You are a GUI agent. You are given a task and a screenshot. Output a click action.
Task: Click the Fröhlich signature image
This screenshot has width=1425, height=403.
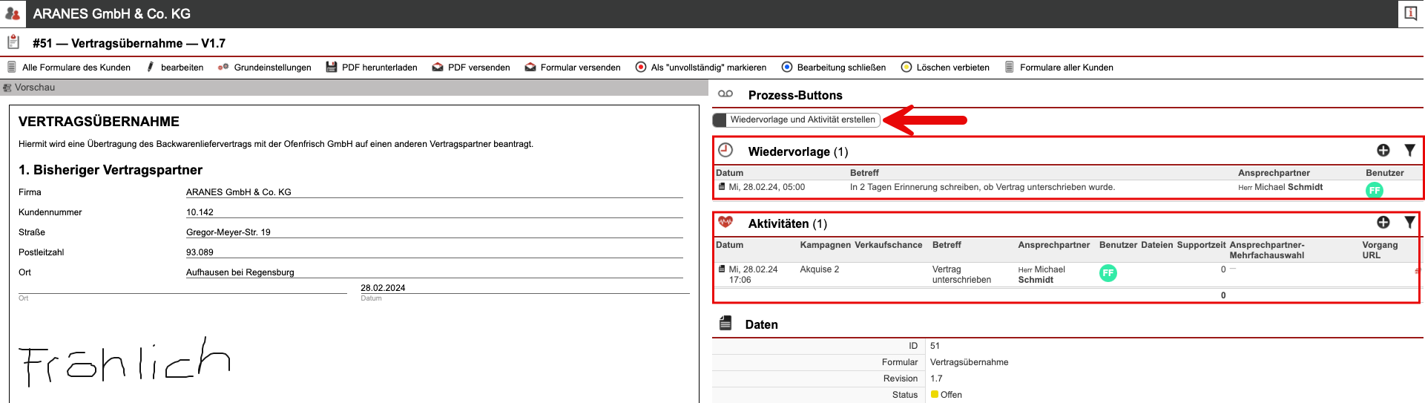(x=124, y=362)
